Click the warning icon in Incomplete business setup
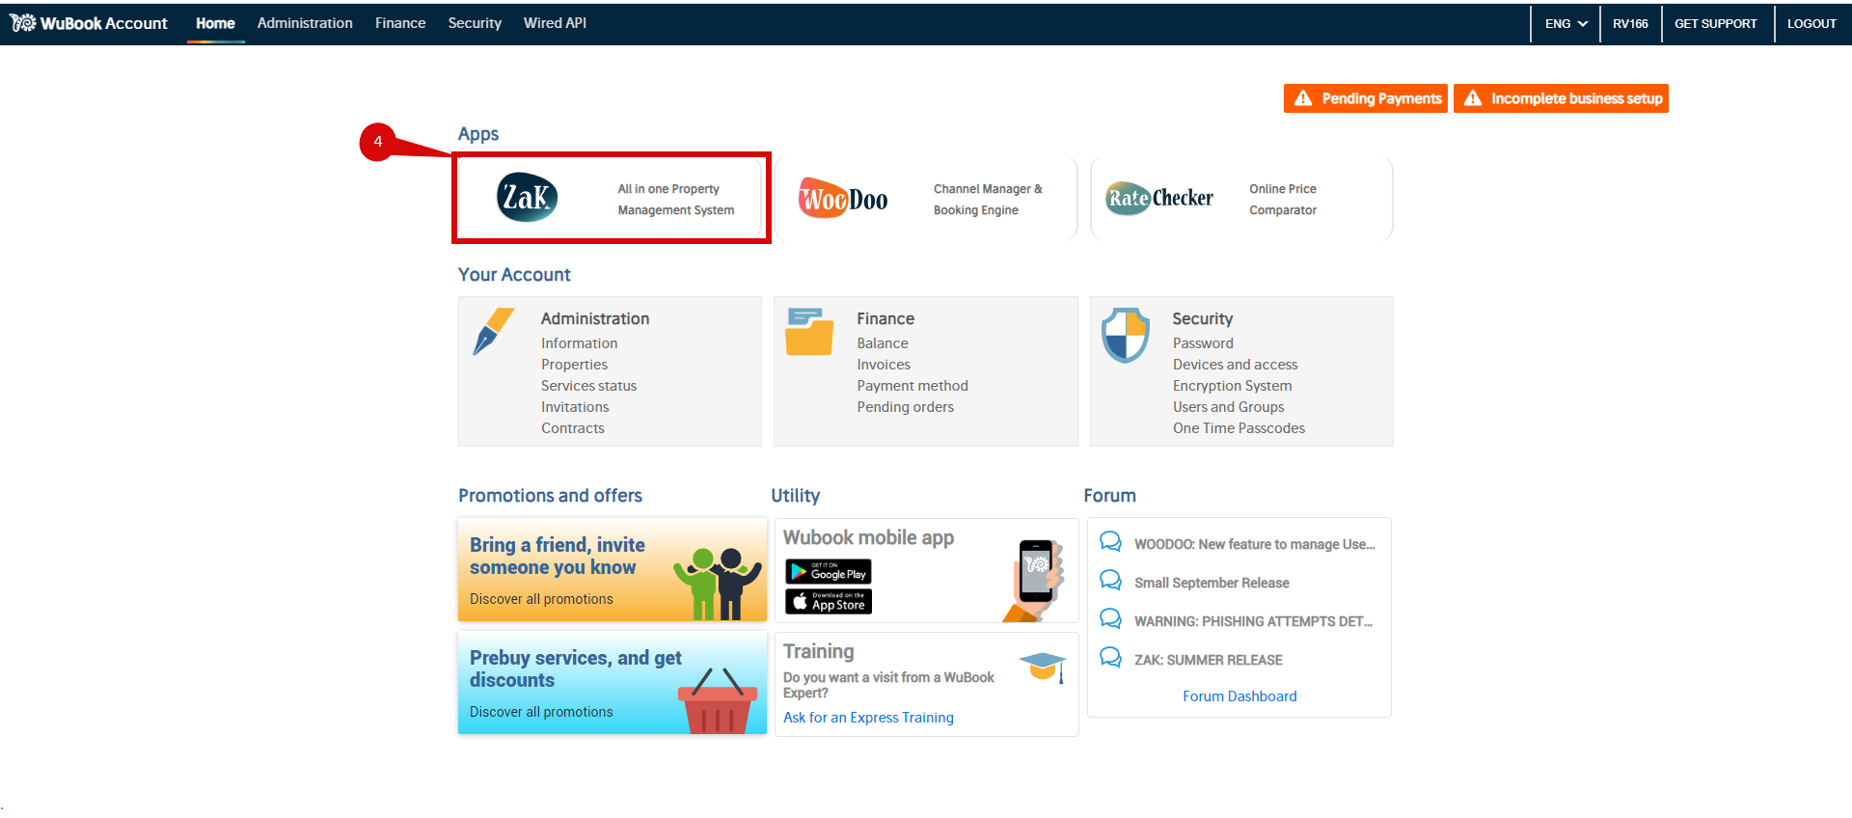The image size is (1852, 818). (1473, 98)
